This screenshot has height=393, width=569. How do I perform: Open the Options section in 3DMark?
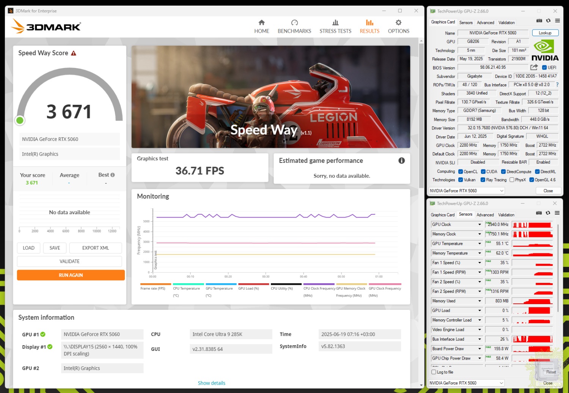pos(398,27)
